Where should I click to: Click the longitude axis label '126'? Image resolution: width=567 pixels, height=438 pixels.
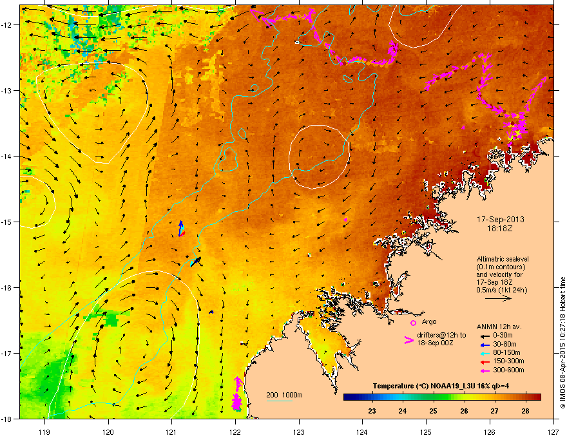(490, 432)
